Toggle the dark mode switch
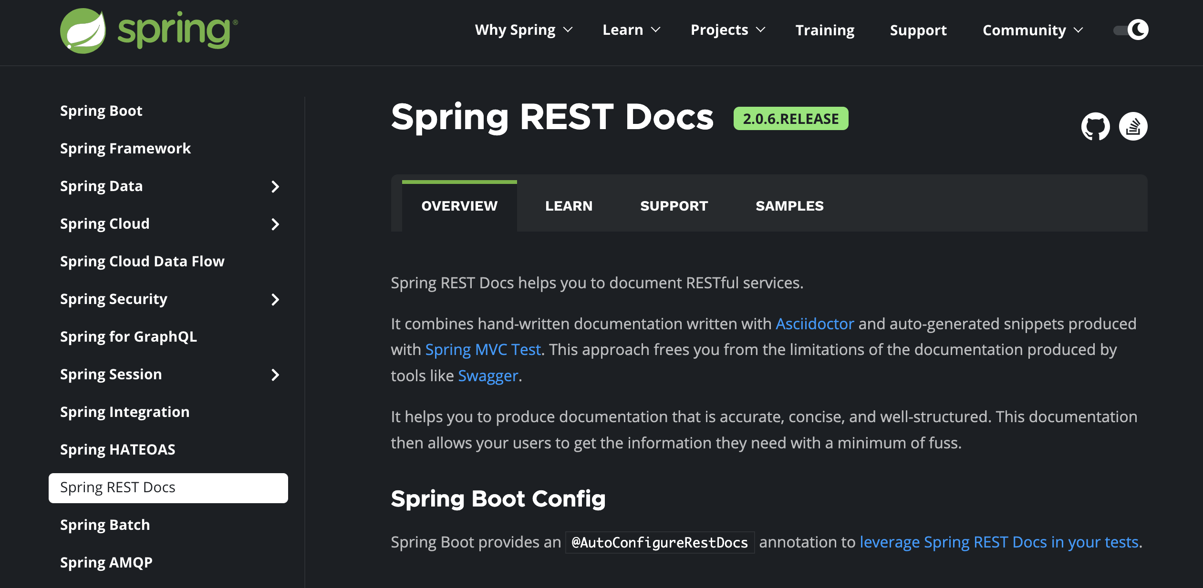 [x=1131, y=30]
